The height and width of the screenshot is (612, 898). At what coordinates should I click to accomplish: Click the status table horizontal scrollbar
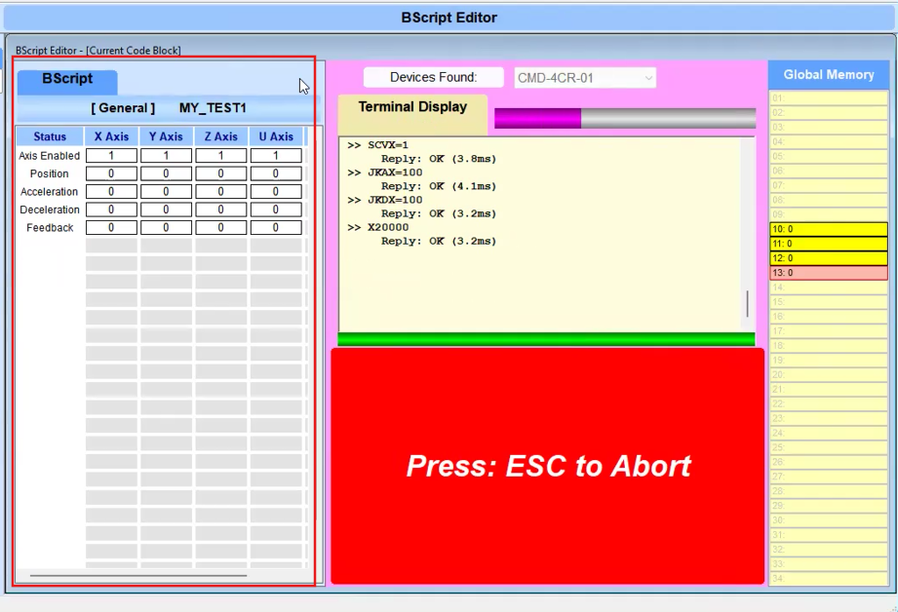(x=138, y=575)
